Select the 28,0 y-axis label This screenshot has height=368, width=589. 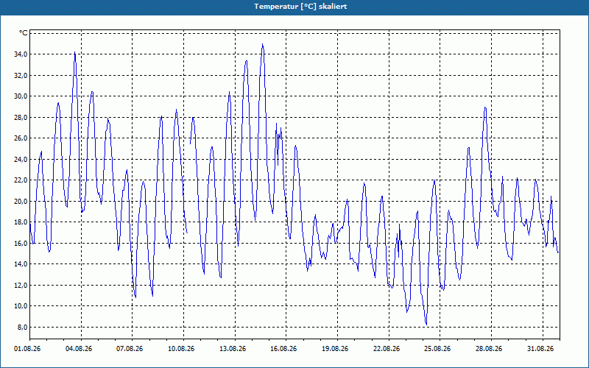pos(21,118)
